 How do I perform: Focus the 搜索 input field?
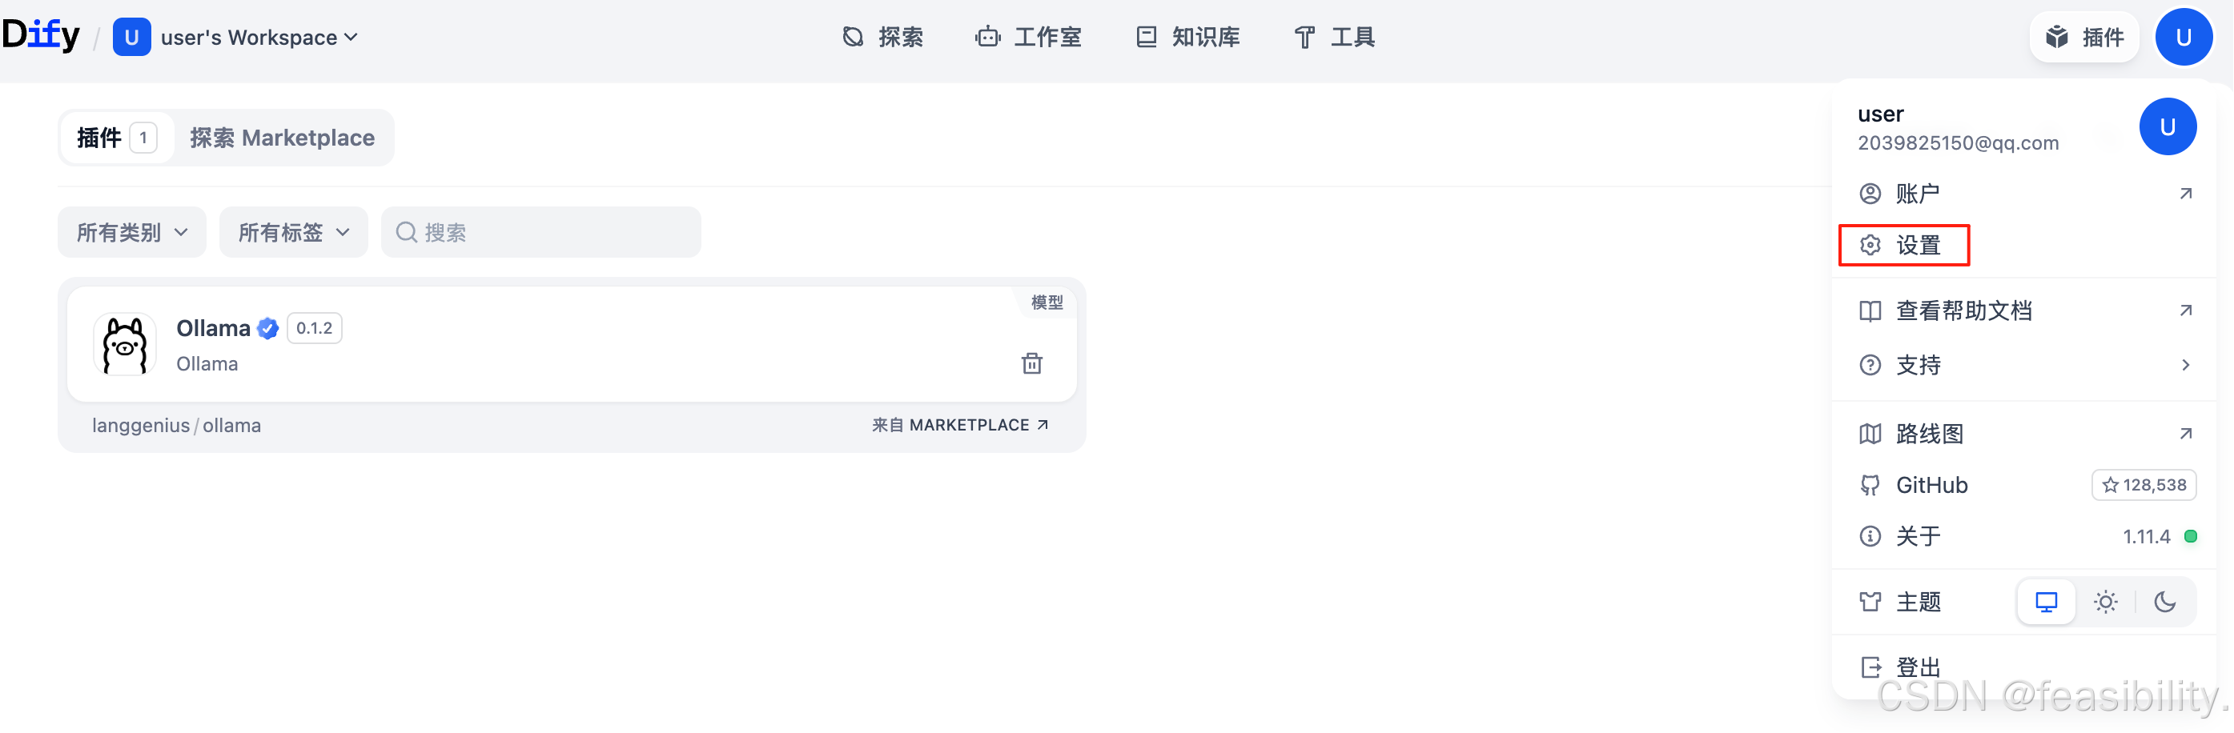[x=541, y=232]
